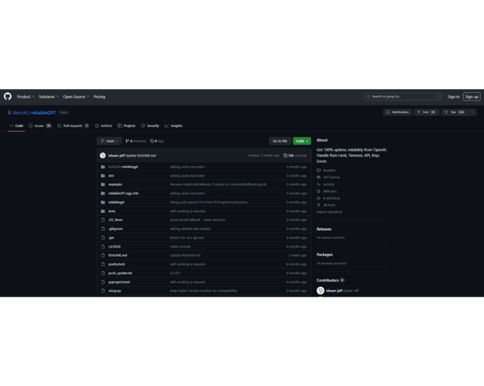Fork the repository with the Fork button

(x=426, y=112)
